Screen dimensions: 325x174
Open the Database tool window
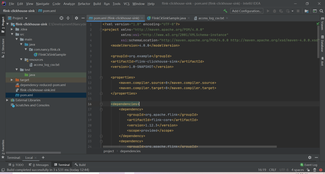point(322,43)
